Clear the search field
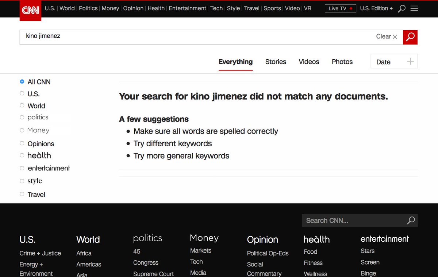Viewport: 438px width, 277px height. 387,36
